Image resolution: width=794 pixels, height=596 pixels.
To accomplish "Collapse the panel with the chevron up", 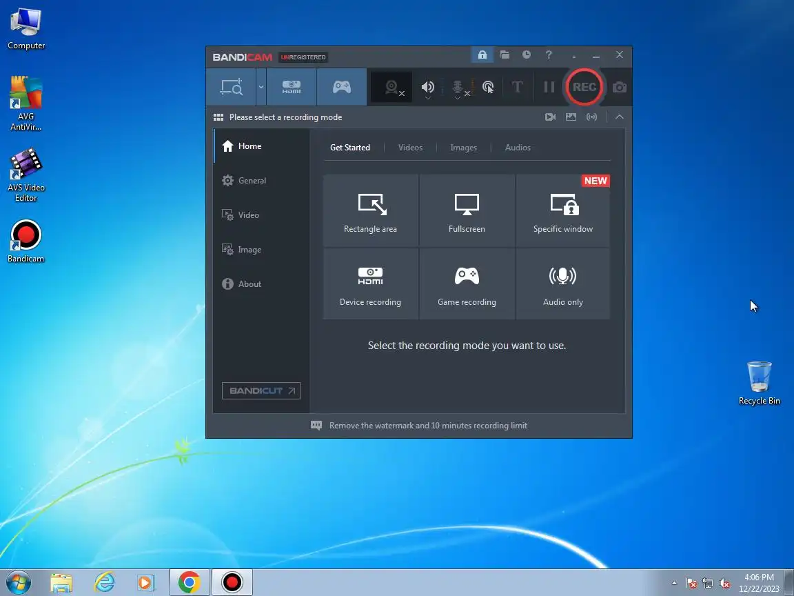I will [x=620, y=117].
